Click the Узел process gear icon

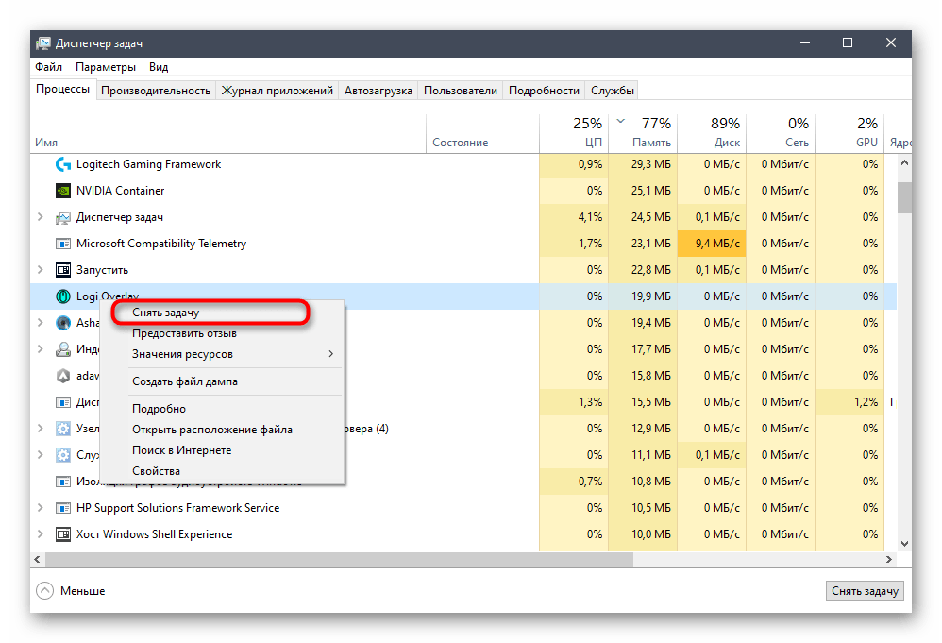pyautogui.click(x=63, y=429)
